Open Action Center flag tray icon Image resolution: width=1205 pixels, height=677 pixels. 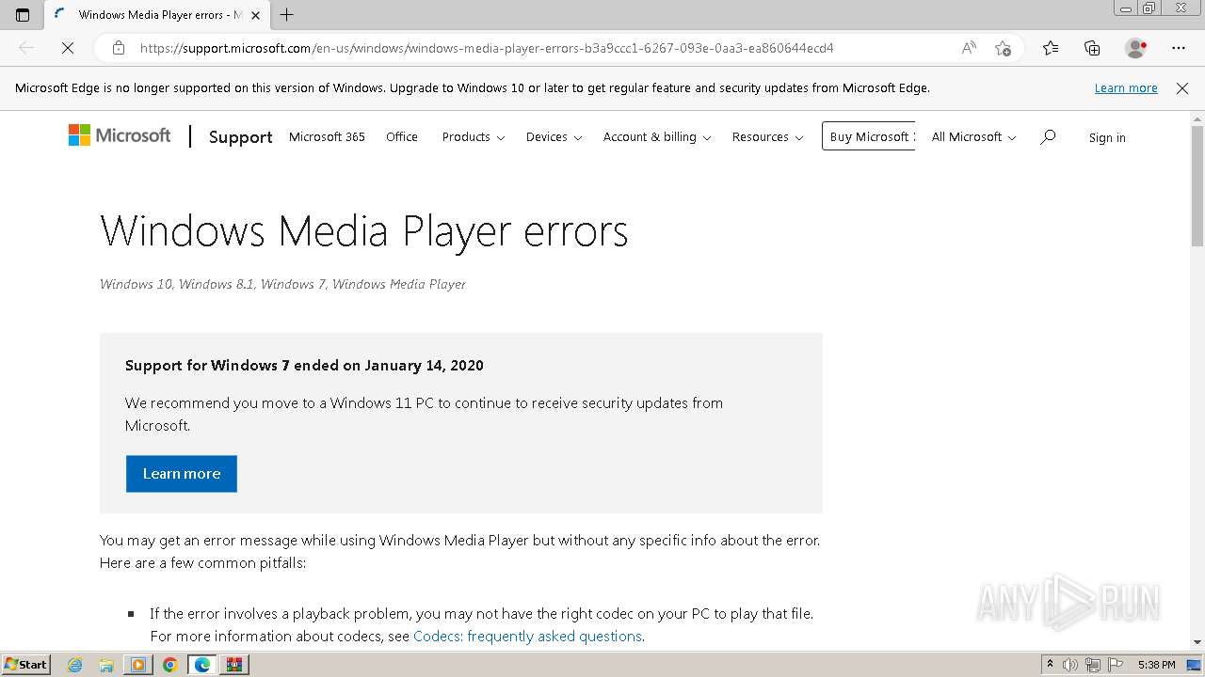pyautogui.click(x=1115, y=665)
